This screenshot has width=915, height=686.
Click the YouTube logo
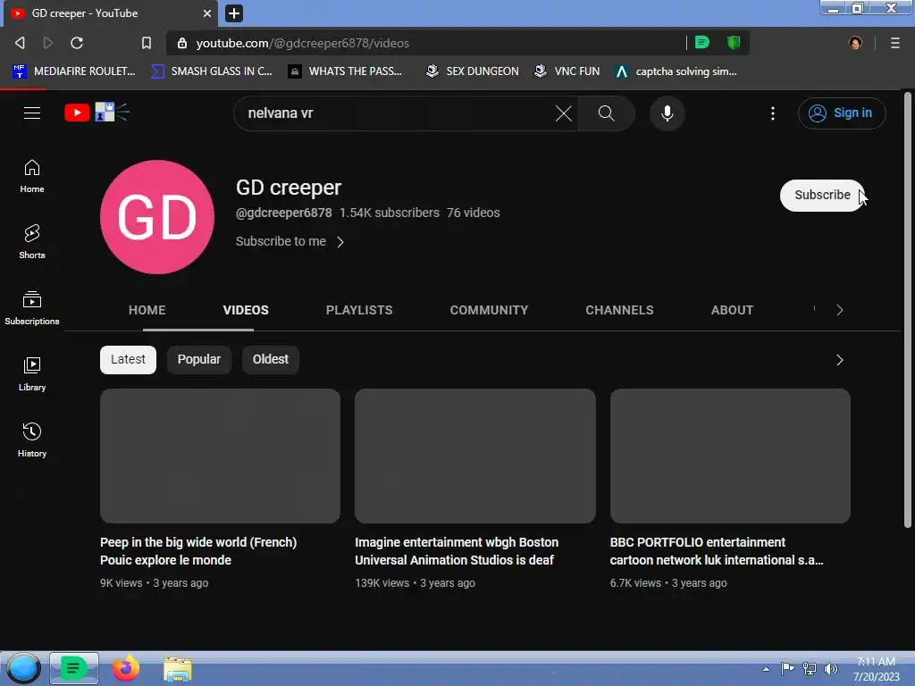pyautogui.click(x=97, y=112)
